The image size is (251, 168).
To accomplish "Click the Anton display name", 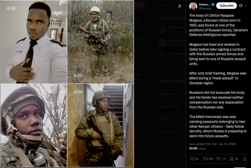I will (204, 5).
